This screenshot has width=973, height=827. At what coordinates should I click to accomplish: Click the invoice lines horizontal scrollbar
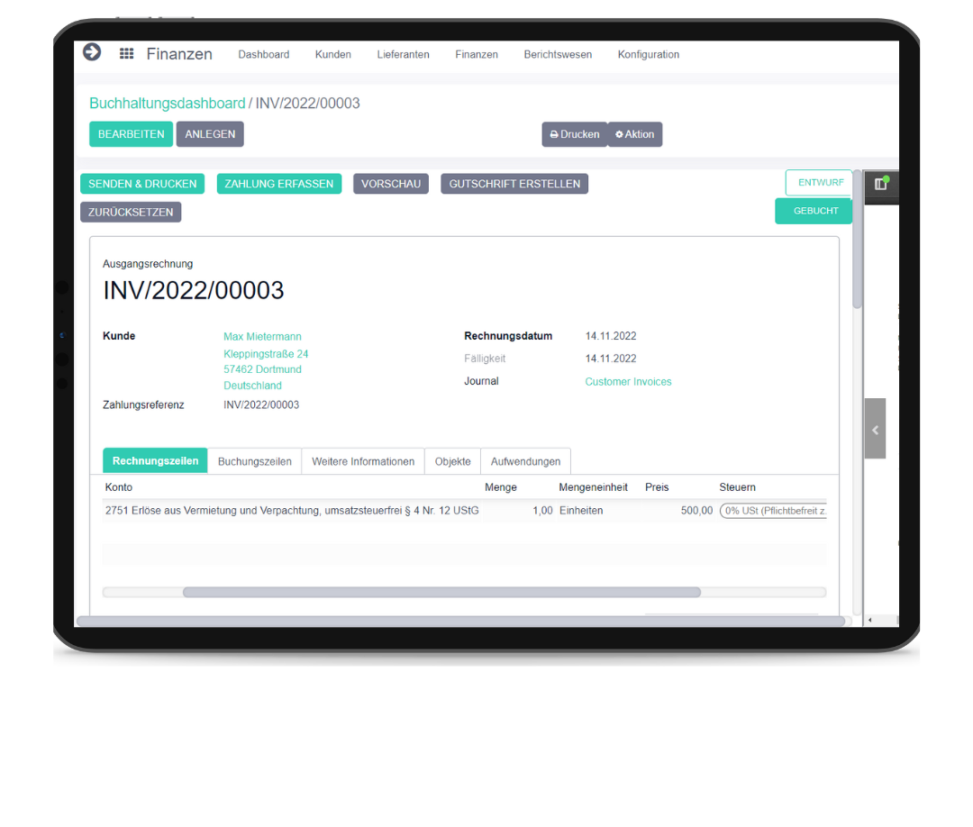441,592
